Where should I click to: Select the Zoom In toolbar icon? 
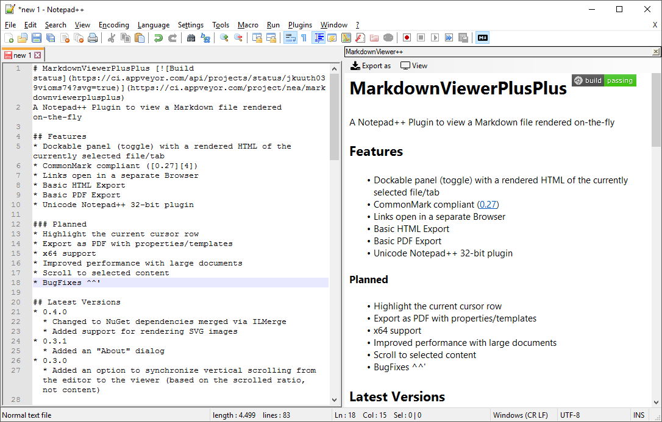pyautogui.click(x=222, y=37)
